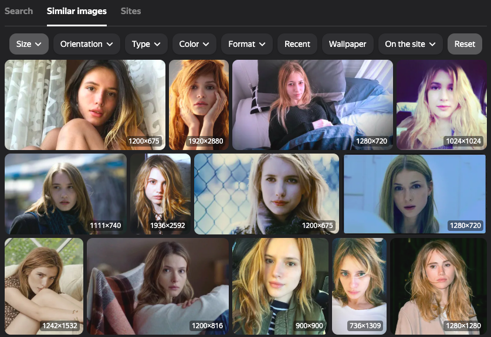Open the 1111×740 image thumbnail
The width and height of the screenshot is (491, 337).
(66, 194)
